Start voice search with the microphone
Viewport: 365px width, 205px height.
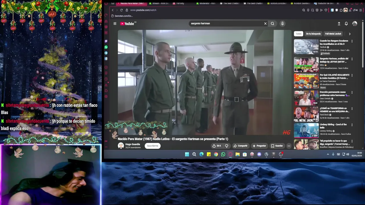click(x=282, y=24)
